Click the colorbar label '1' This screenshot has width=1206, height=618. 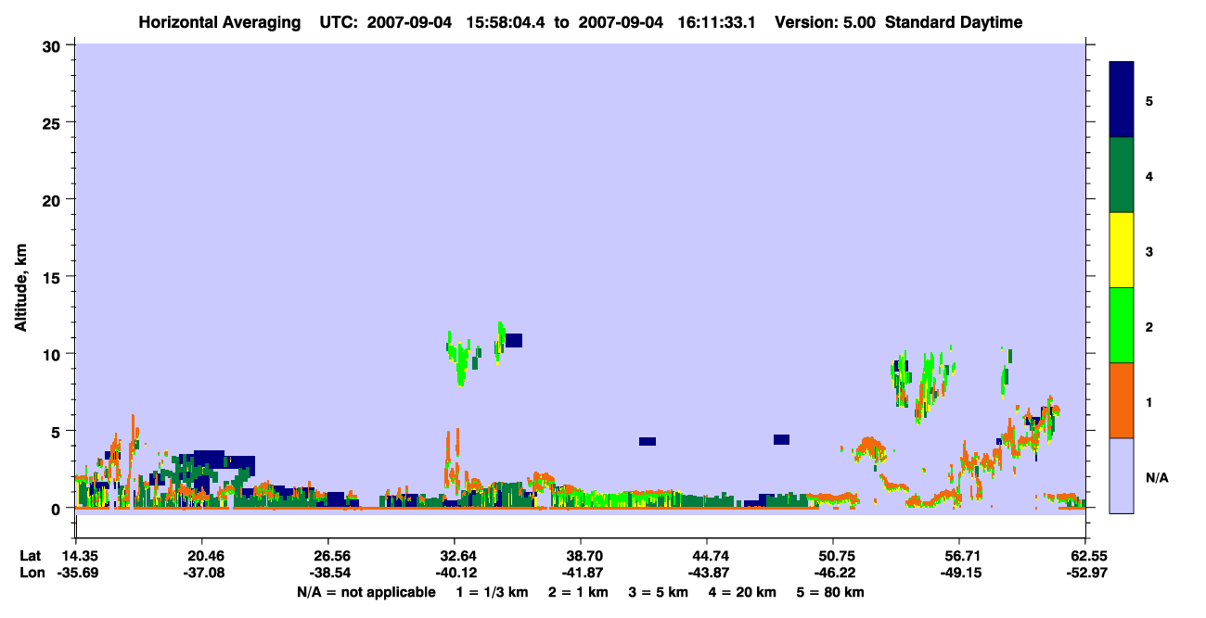[1148, 400]
